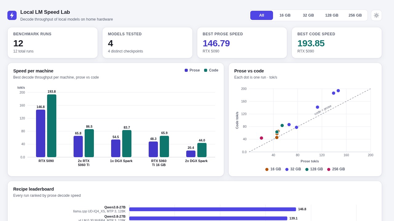The image size is (394, 221).
Task: Click the RTX 5060 Ti 16 GB code bar
Action: click(x=164, y=146)
